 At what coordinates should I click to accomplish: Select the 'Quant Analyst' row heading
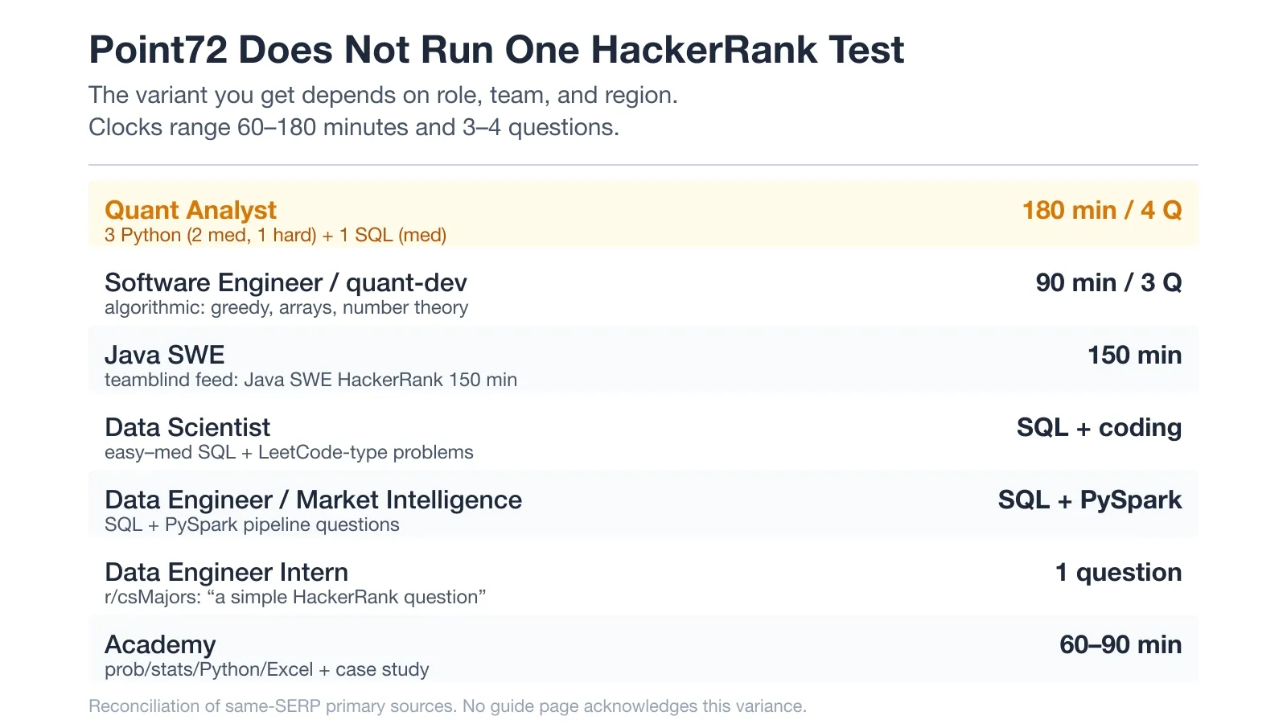tap(191, 210)
